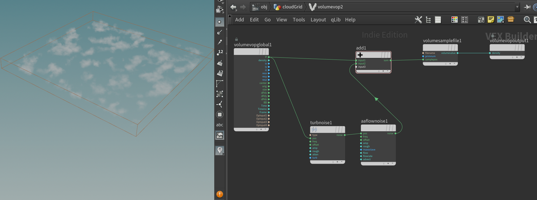Viewport: 537px width, 200px height.
Task: Open the node shape palette grid icon
Action: coord(464,20)
